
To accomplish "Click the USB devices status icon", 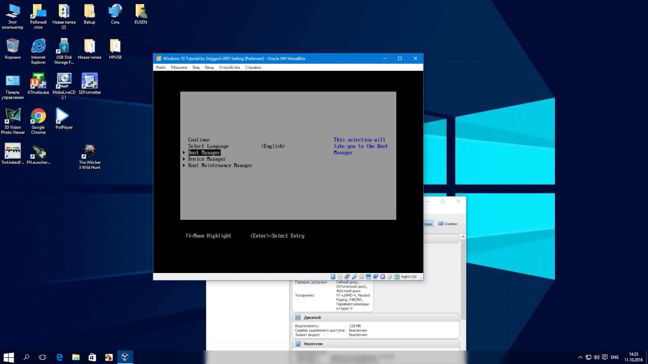I will 354,277.
